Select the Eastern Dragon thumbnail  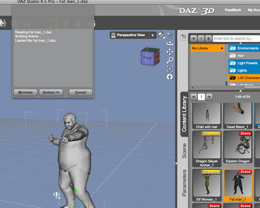237,147
